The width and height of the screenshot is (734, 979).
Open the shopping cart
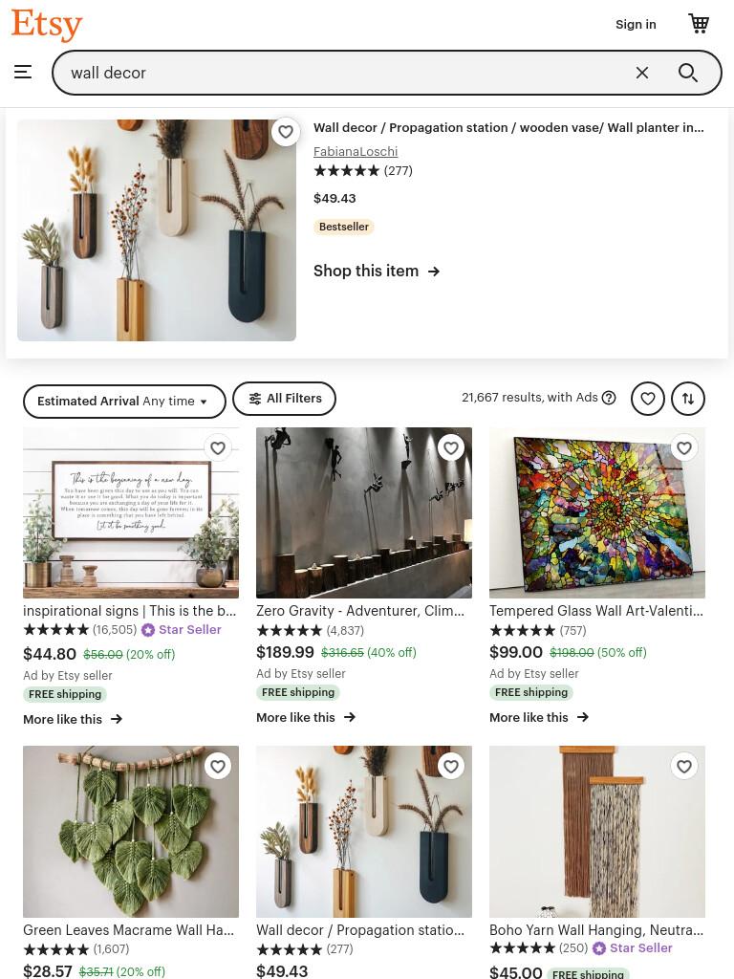click(699, 24)
